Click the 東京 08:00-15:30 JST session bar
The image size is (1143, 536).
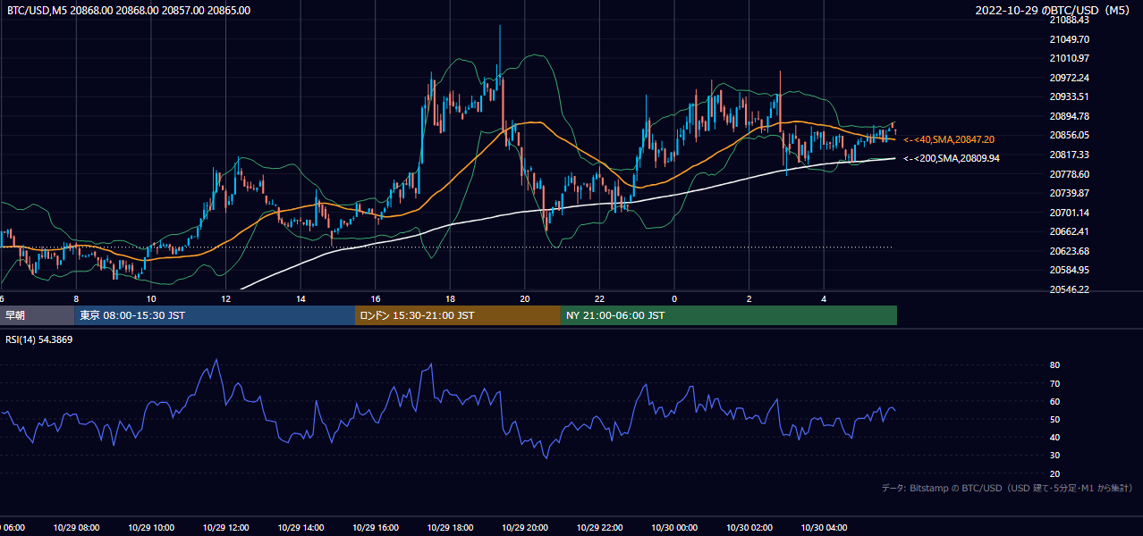coord(215,315)
